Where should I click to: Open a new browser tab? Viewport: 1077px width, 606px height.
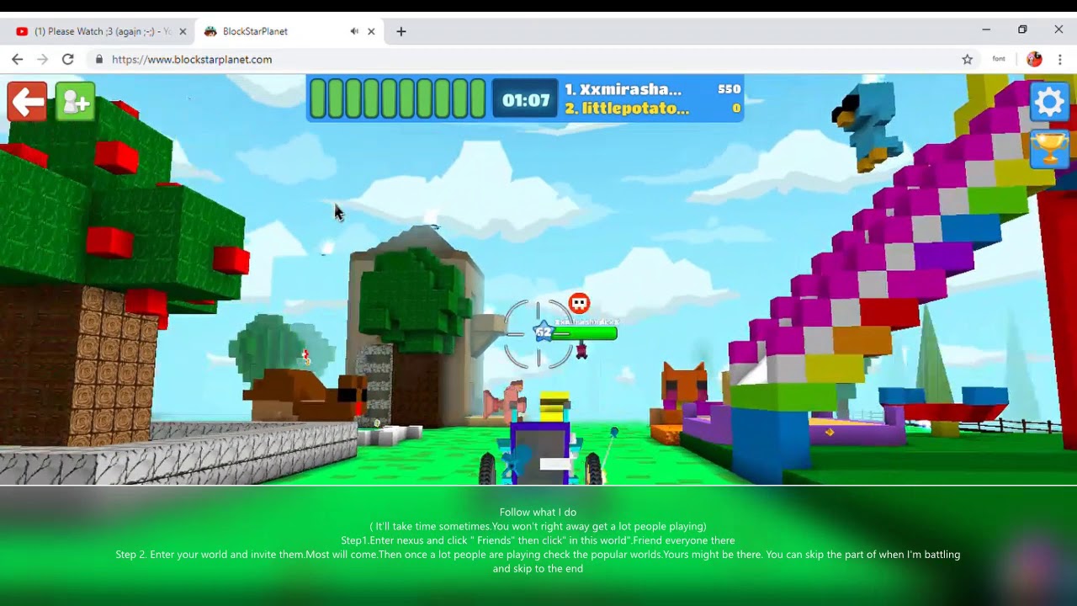(401, 31)
